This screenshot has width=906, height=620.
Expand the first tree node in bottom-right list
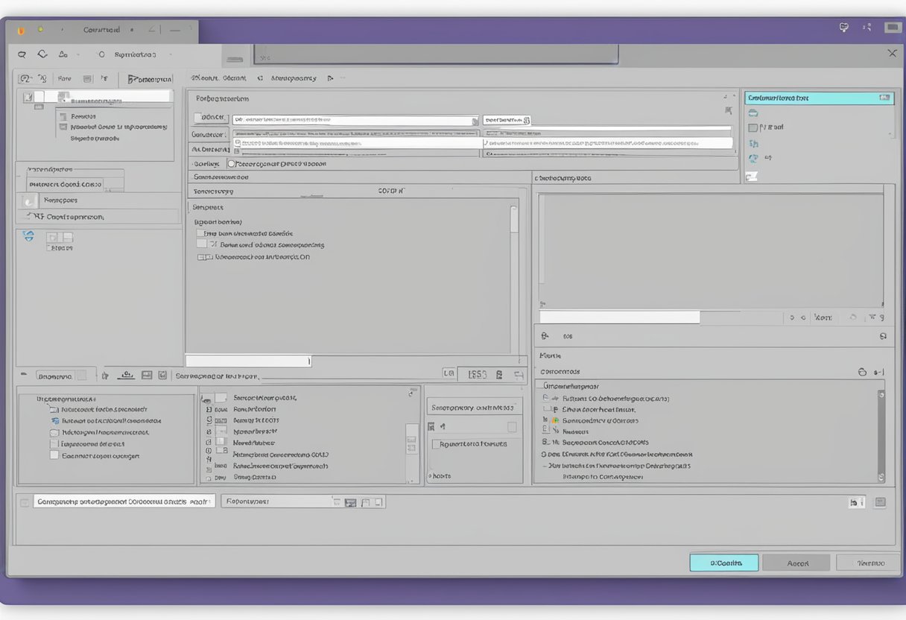click(546, 398)
